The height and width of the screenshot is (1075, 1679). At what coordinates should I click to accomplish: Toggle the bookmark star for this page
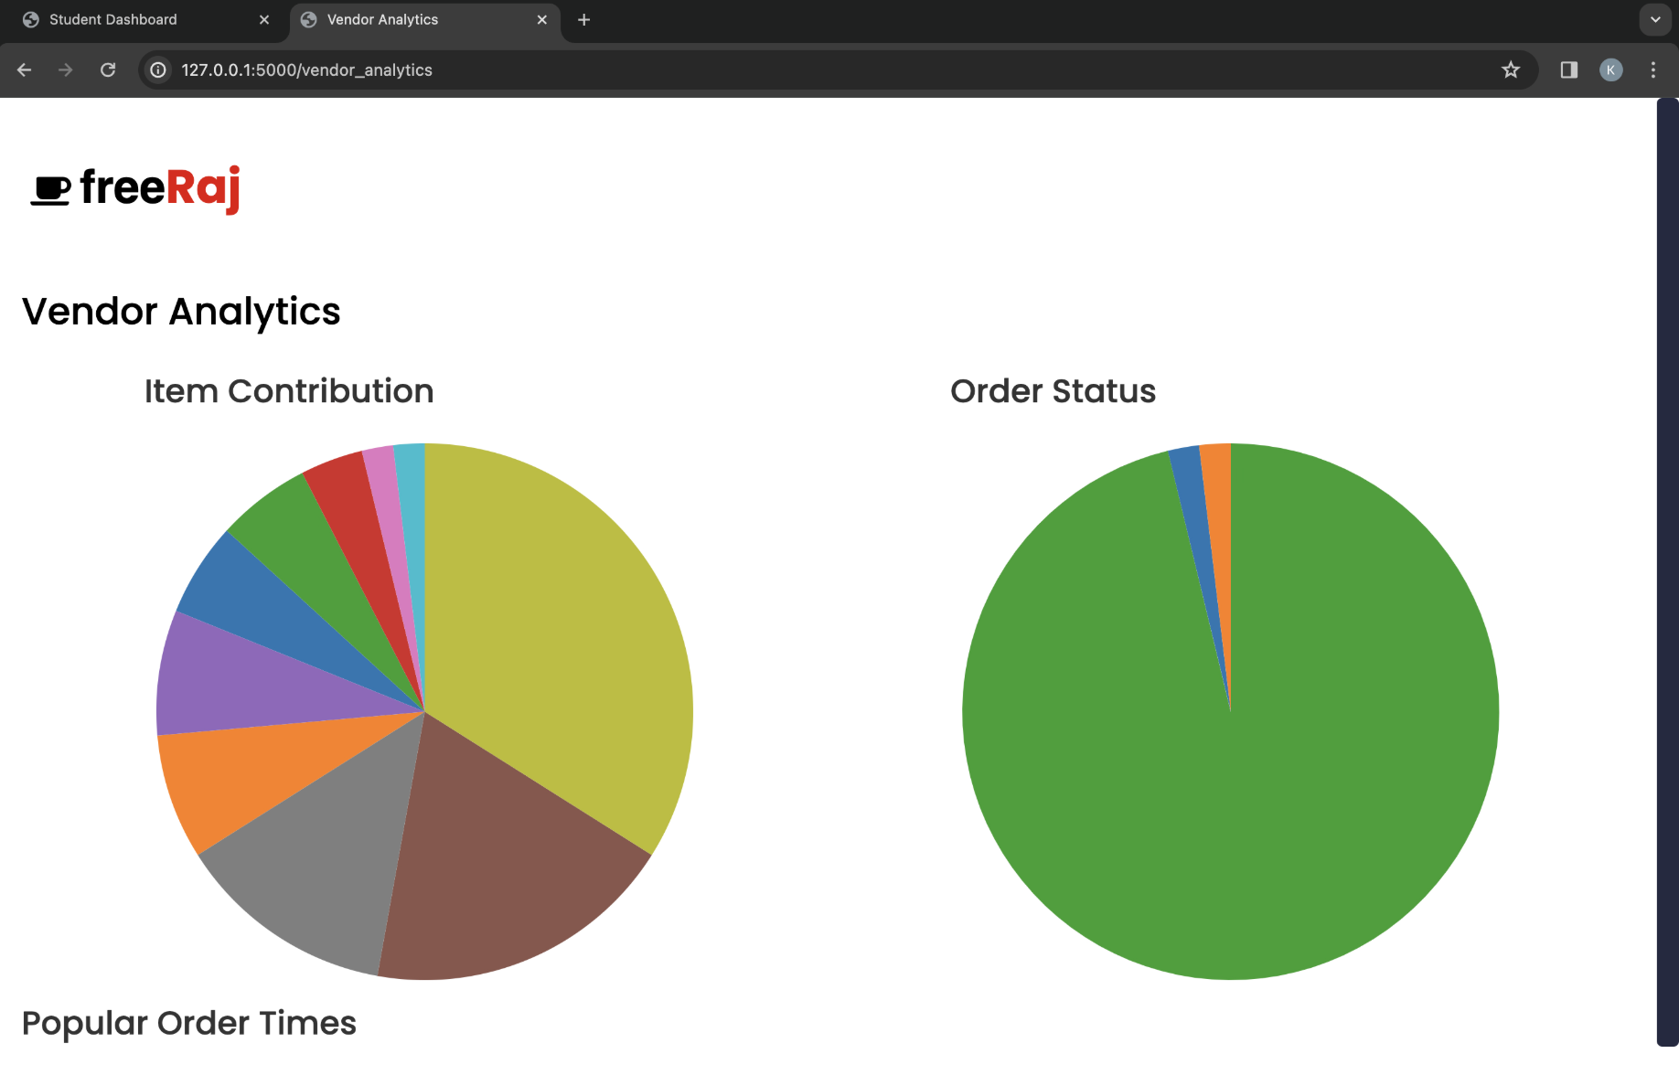click(1511, 69)
